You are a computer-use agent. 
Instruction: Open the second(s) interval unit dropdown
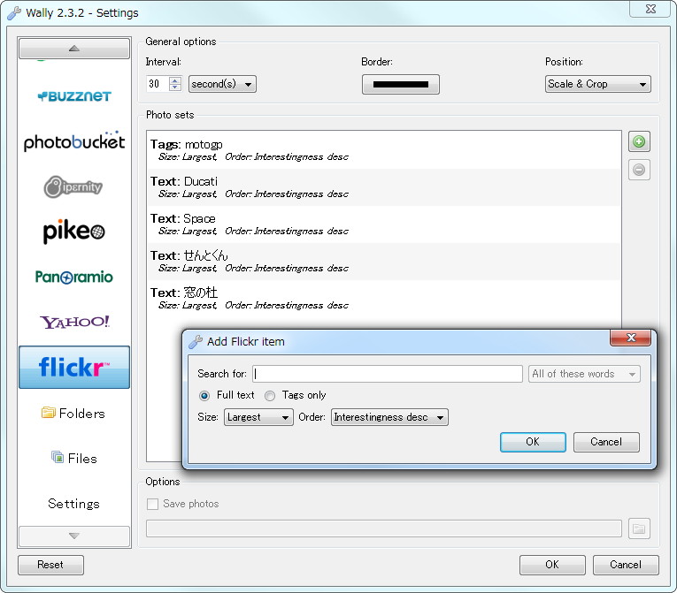coord(222,84)
